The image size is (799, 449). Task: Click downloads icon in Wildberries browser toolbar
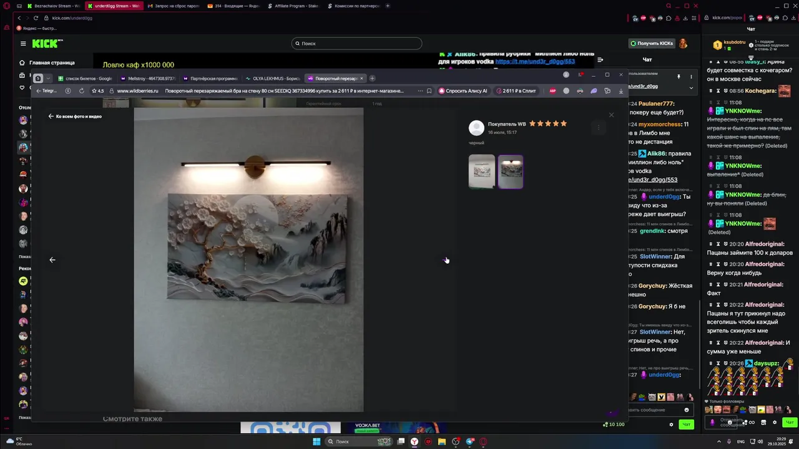pos(620,91)
